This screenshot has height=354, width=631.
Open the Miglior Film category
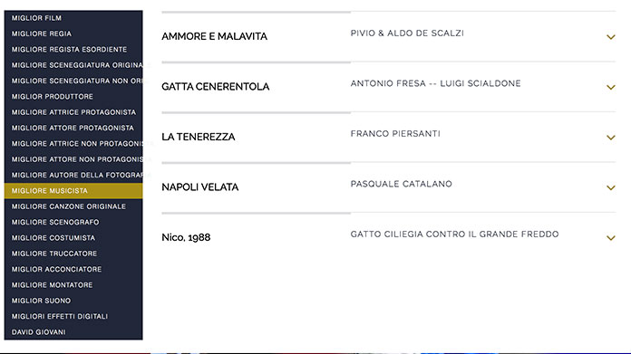[73, 18]
